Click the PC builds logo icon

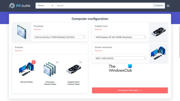pyautogui.click(x=12, y=6)
